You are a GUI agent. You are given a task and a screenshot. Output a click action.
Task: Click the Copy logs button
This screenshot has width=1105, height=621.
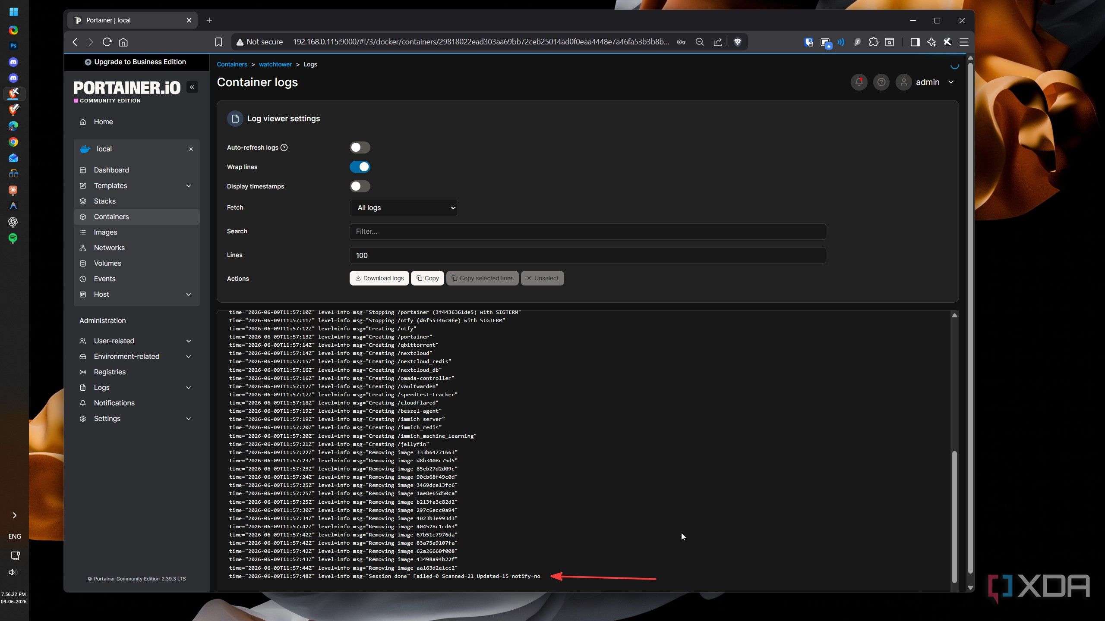coord(427,278)
